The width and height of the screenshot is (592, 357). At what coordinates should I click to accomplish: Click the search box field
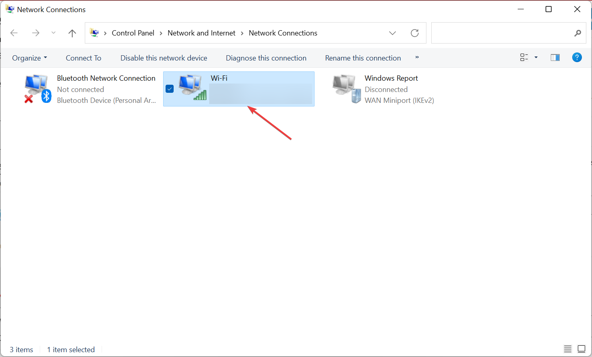(501, 33)
